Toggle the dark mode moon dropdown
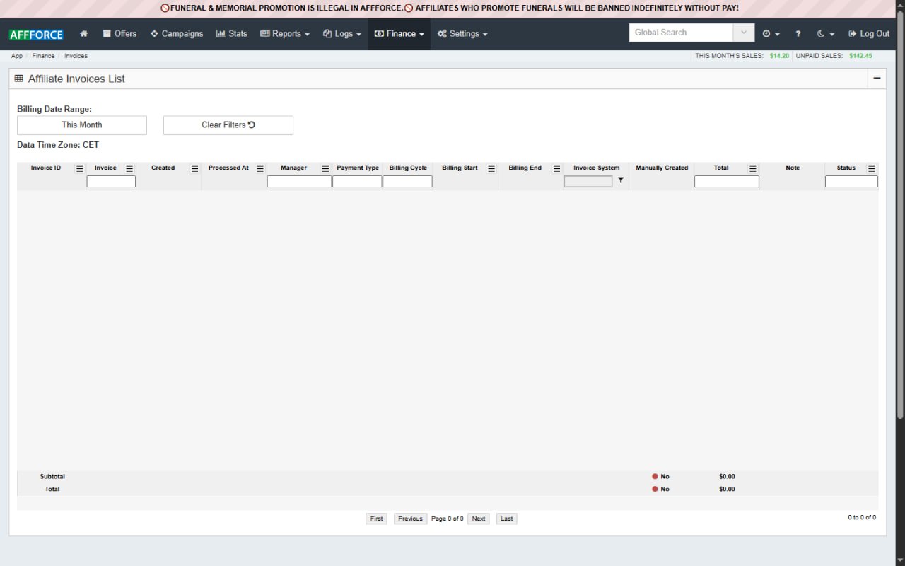Viewport: 905px width, 566px height. (825, 34)
